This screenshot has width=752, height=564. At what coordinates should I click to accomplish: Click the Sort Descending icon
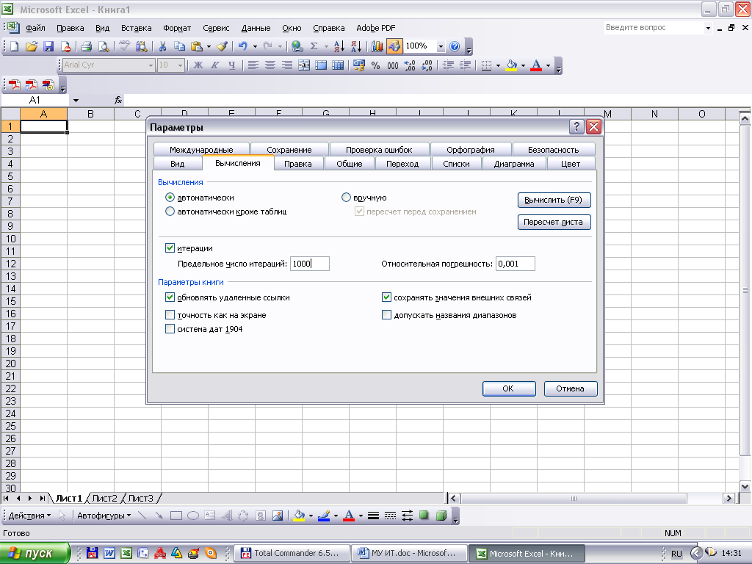coord(356,46)
